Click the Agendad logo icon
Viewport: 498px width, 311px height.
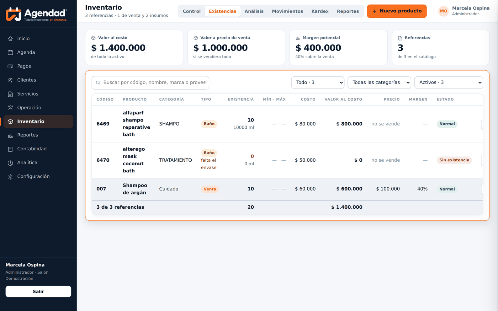pyautogui.click(x=14, y=14)
